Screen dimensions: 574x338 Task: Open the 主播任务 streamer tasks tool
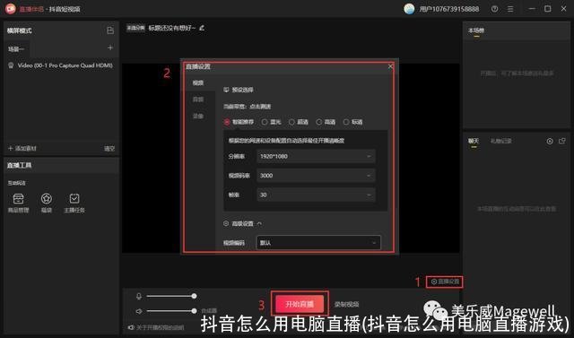coord(74,203)
